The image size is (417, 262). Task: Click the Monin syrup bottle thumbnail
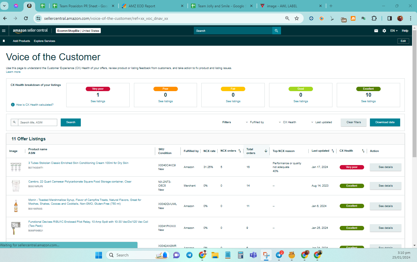16,206
